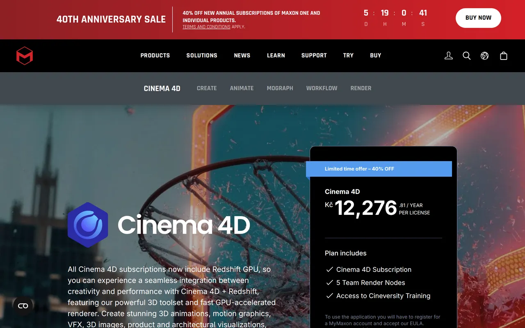
Task: Click the Cinema 4D Subscription list item
Action: (x=374, y=269)
